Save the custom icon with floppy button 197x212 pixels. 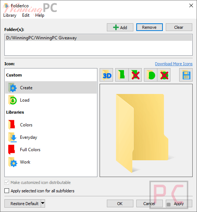coord(186,75)
